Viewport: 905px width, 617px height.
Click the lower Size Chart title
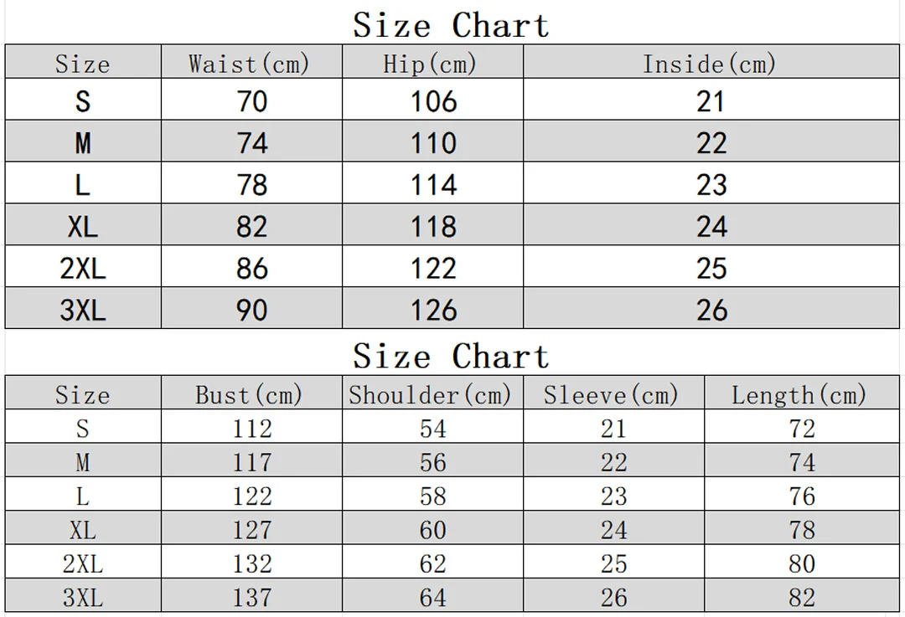coord(451,355)
